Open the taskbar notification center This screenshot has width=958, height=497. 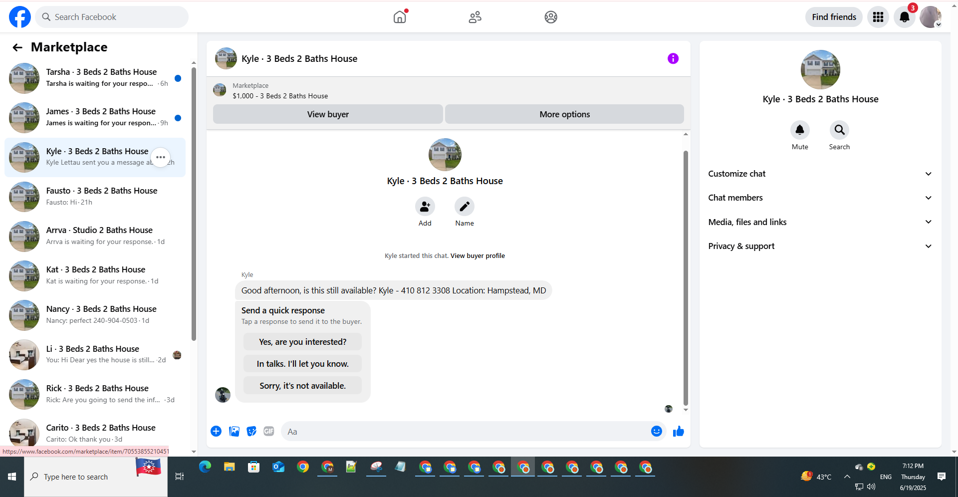coord(942,477)
